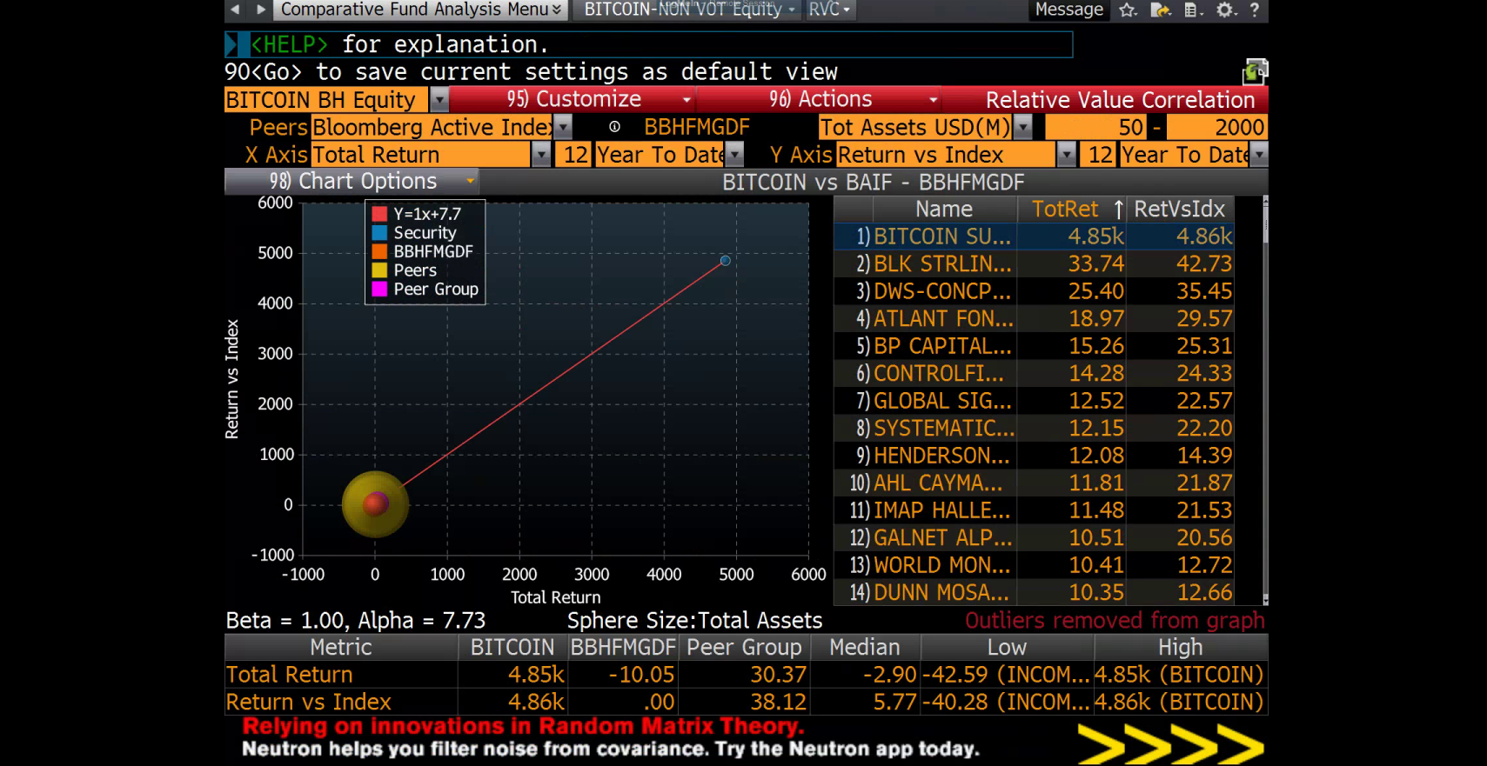This screenshot has width=1487, height=766.
Task: Expand the Y Axis Year To Date dropdown
Action: click(1259, 155)
